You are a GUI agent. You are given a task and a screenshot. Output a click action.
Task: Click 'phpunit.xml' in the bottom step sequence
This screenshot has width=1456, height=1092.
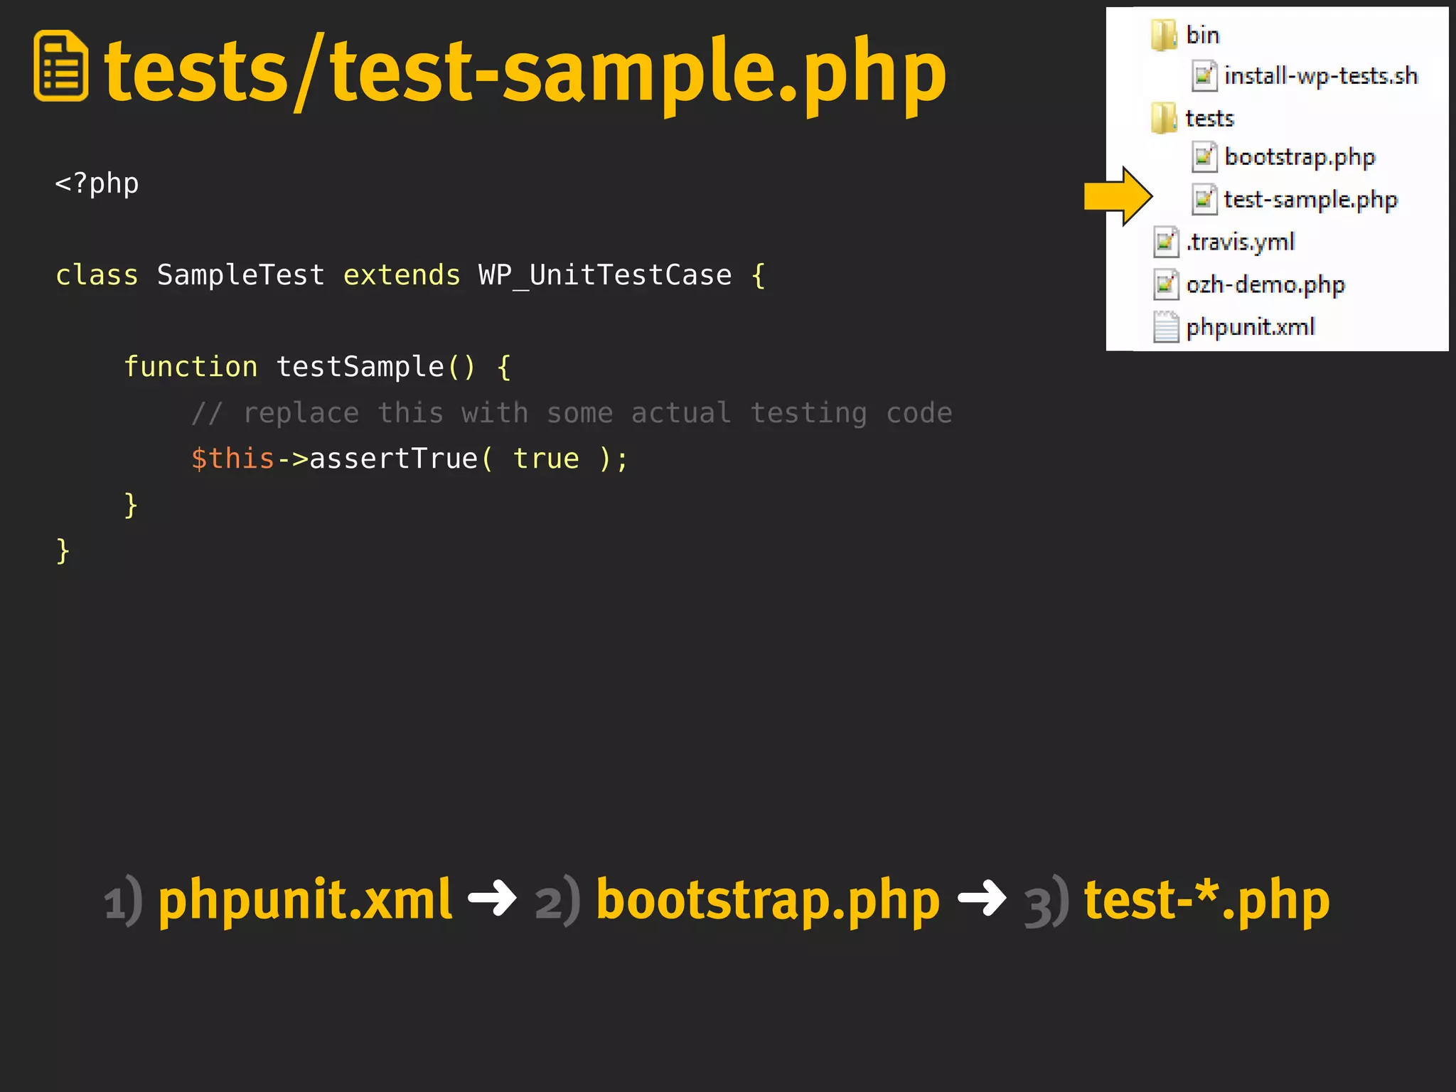305,901
